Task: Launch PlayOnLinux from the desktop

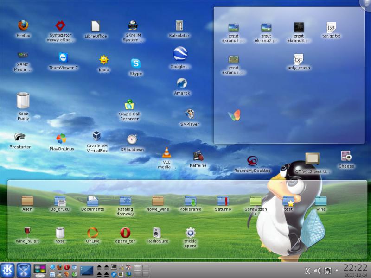Action: (61, 139)
